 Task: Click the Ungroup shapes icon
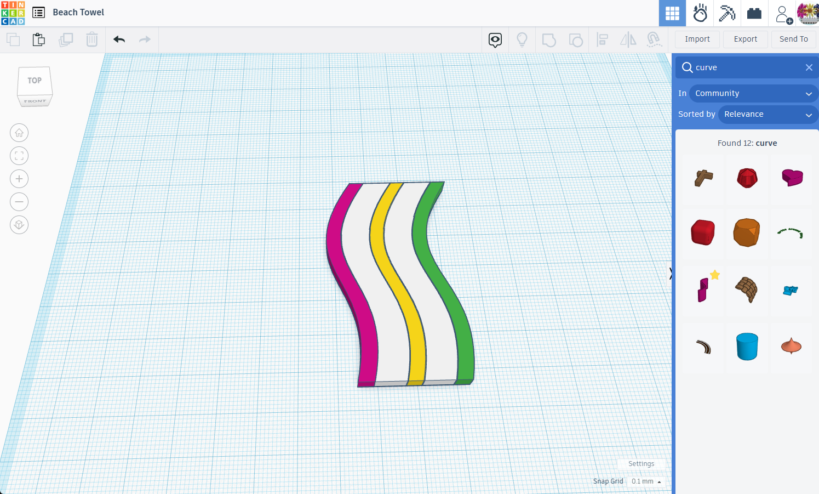tap(576, 40)
